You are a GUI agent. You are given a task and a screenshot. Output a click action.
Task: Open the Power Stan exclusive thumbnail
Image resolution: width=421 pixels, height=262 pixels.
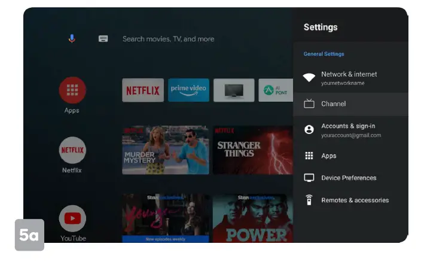tap(253, 218)
